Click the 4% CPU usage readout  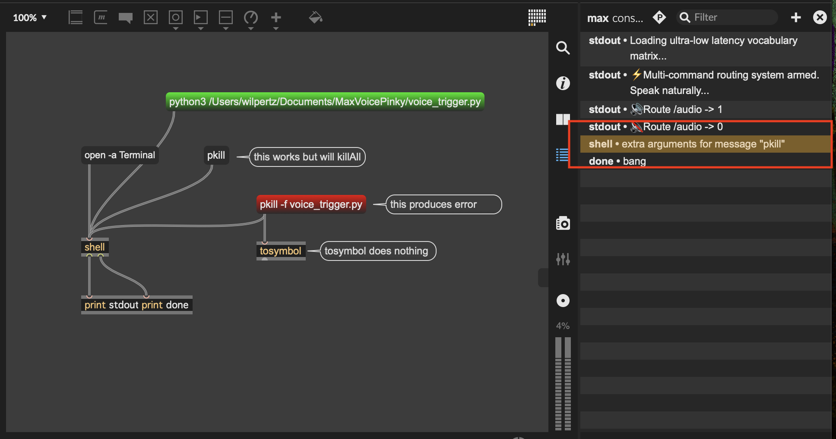pyautogui.click(x=563, y=326)
